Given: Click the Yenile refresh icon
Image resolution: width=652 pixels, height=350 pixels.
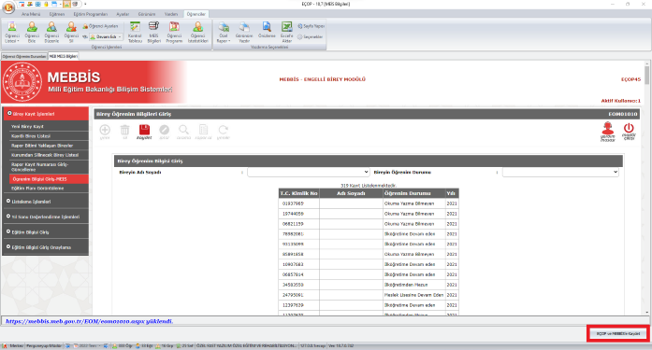Looking at the screenshot, I should (x=224, y=132).
